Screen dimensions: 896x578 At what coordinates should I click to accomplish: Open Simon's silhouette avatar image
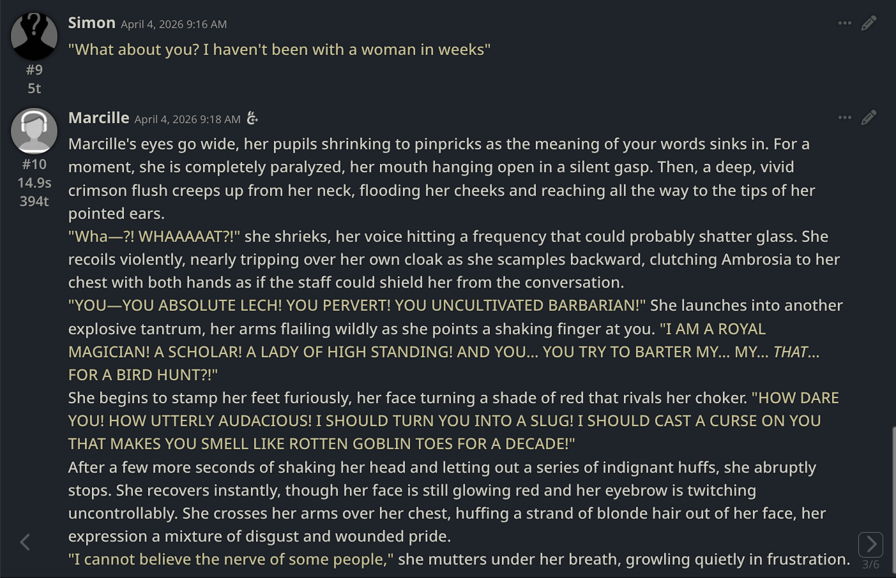click(34, 36)
